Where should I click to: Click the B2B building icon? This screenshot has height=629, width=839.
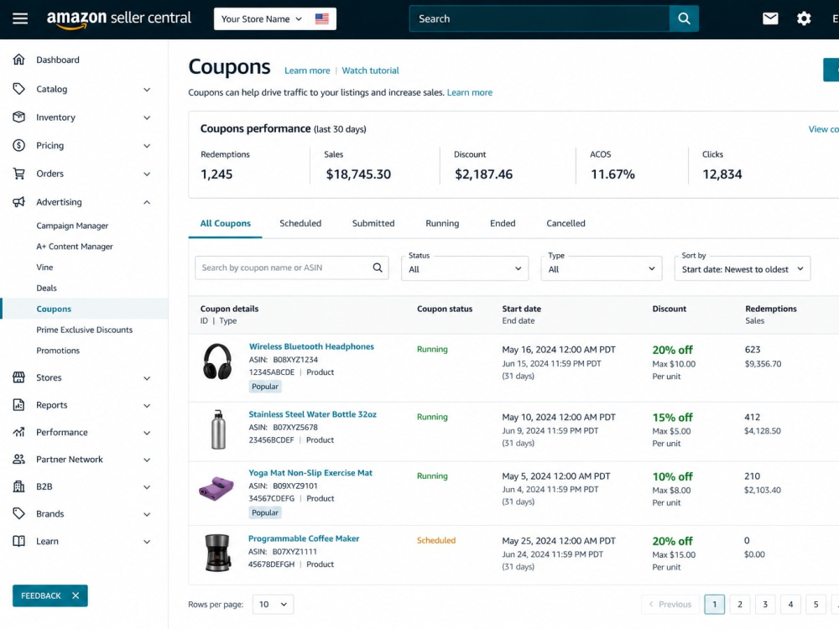point(18,486)
